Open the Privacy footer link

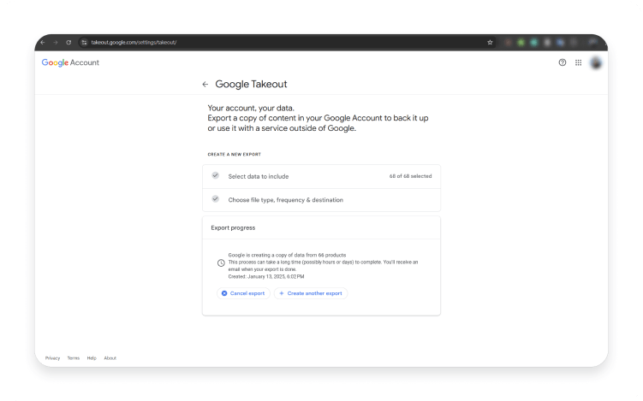[52, 358]
